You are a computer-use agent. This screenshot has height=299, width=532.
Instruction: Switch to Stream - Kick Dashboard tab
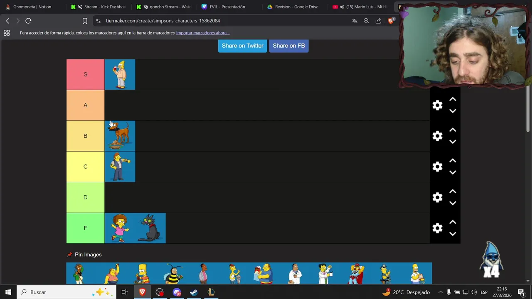[99, 7]
